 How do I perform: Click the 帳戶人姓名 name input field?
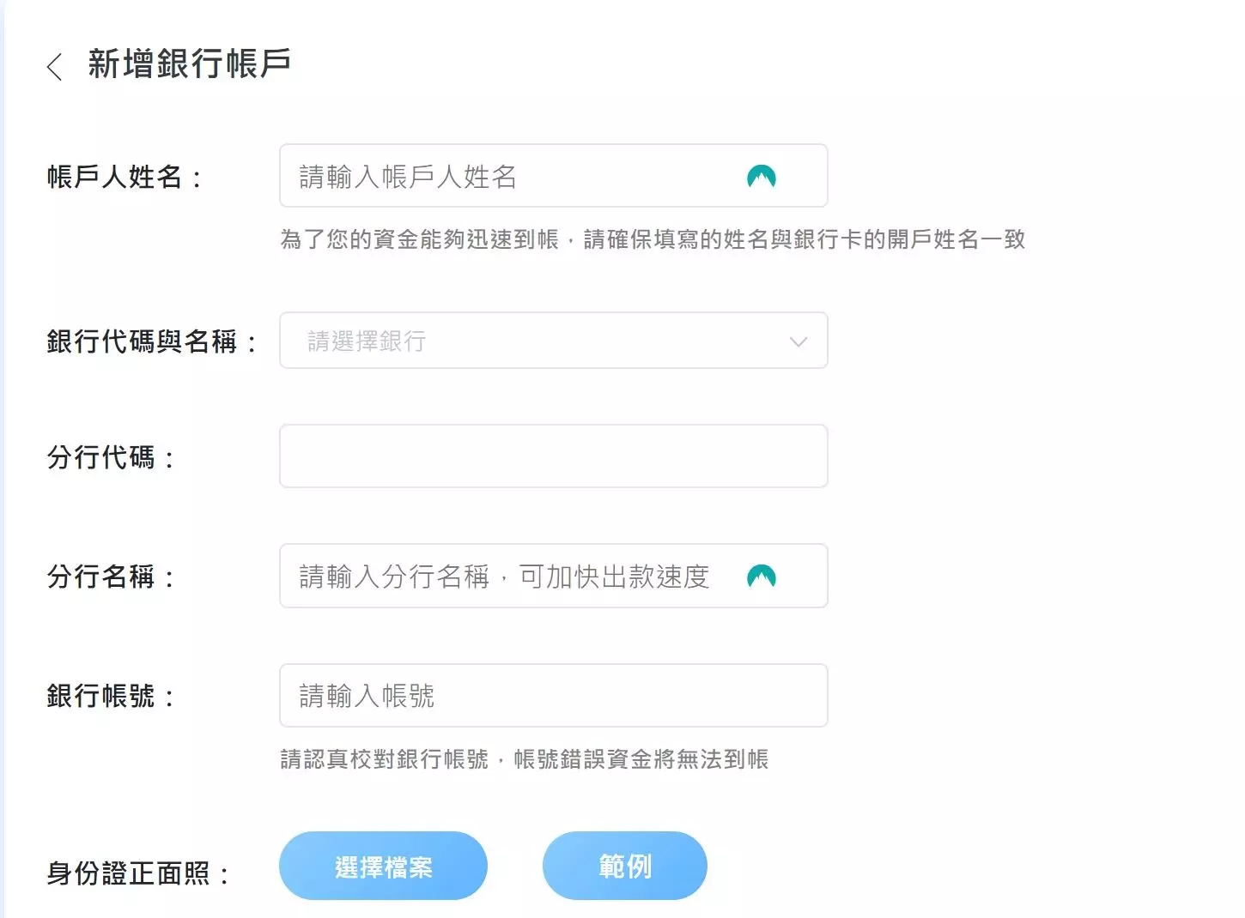click(x=515, y=176)
